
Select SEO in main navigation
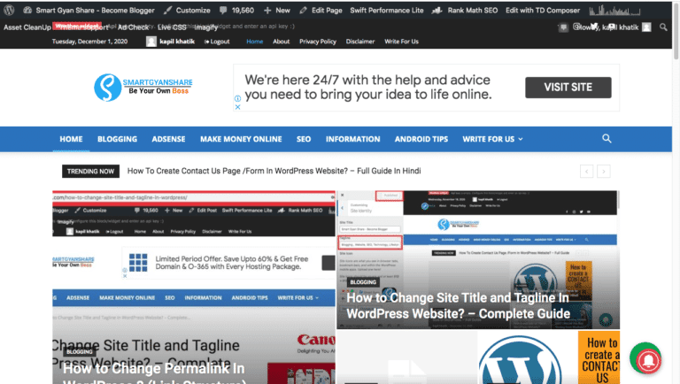[304, 139]
